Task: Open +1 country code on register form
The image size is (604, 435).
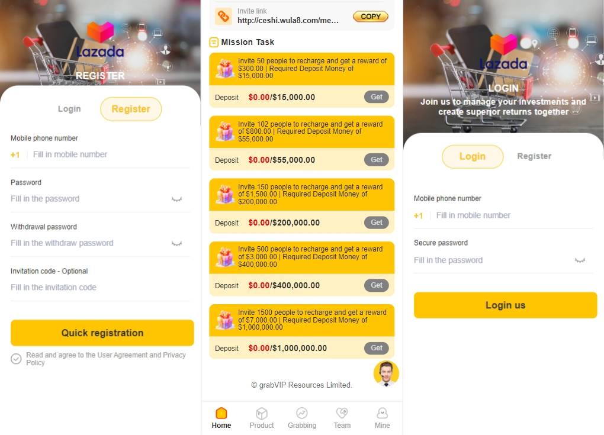Action: pos(15,154)
